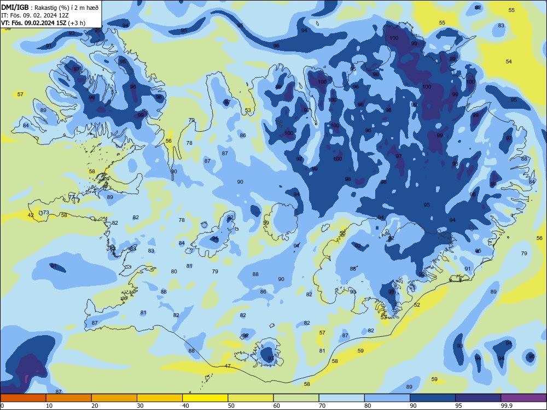This screenshot has width=547, height=410.
Task: Click the '70' color scale label
Action: 322,406
